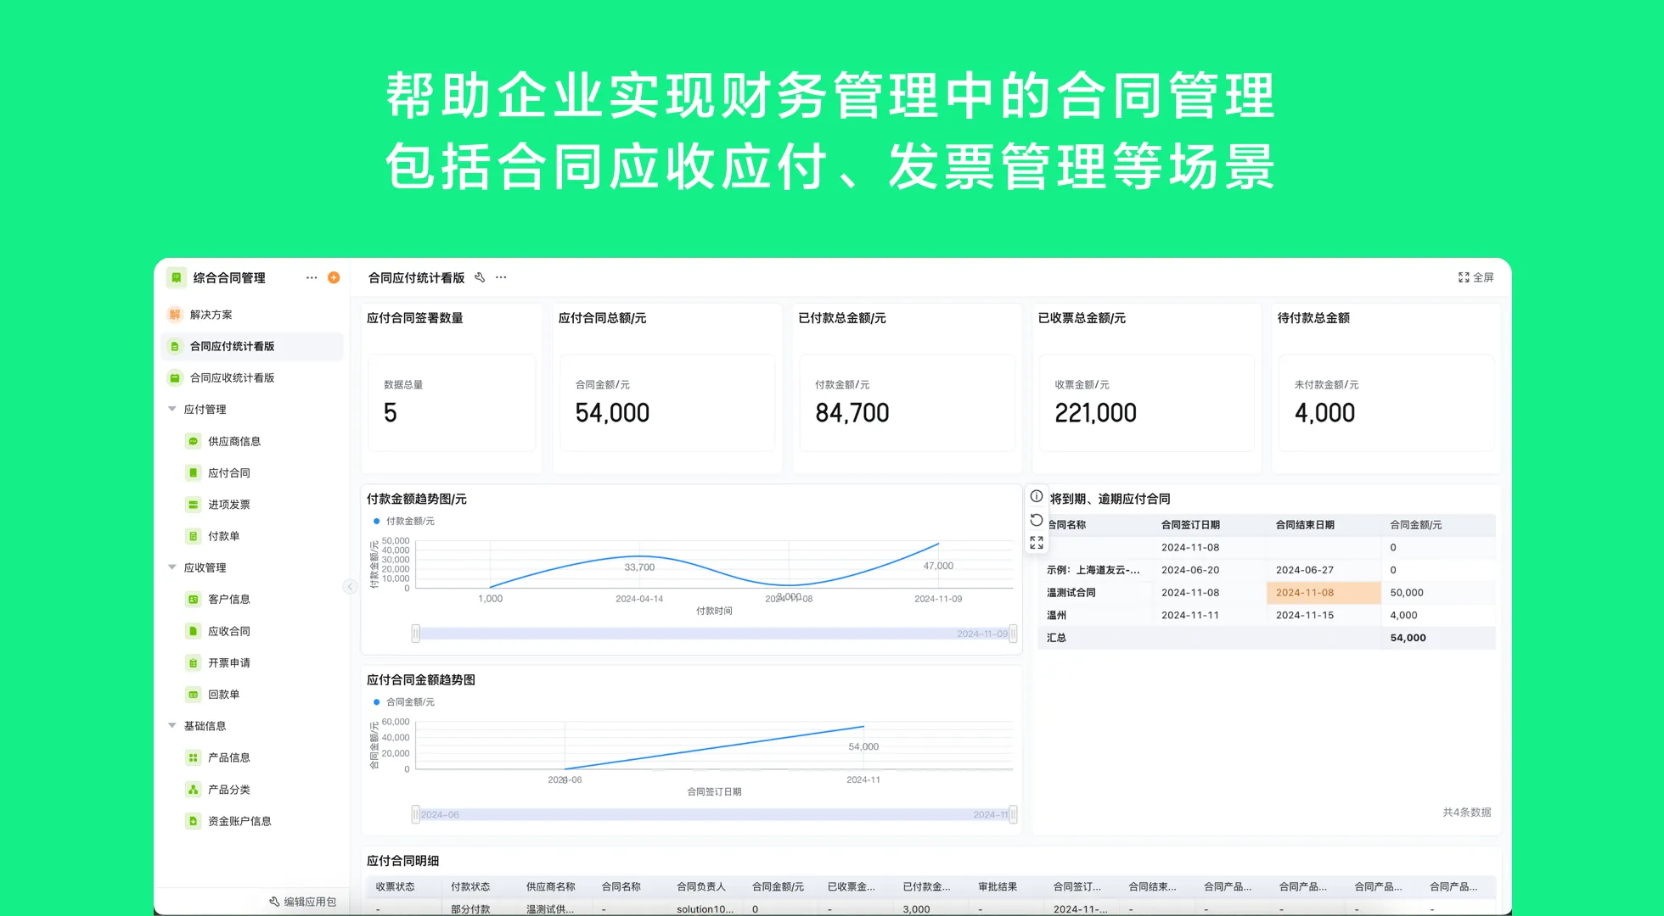
Task: Click the 进项发票 invoice icon in the sidebar
Action: [x=194, y=504]
